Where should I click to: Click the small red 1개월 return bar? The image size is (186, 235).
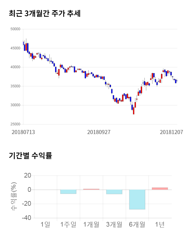(x=91, y=189)
